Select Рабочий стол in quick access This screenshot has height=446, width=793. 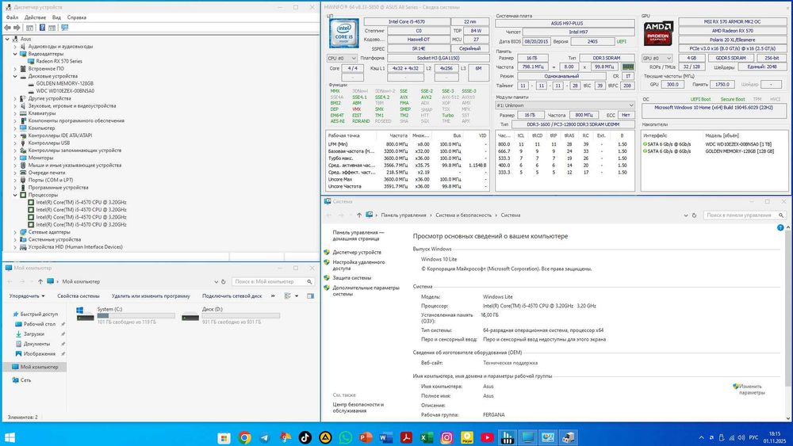point(39,324)
